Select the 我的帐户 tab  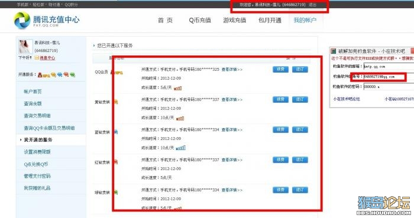tap(305, 20)
